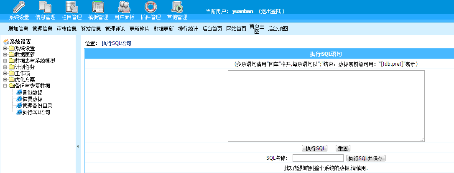
Task: Select 更新碎片 in the submenu bar
Action: (140, 29)
